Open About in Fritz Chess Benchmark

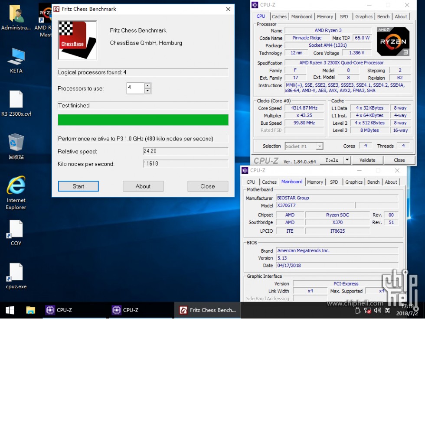point(143,186)
